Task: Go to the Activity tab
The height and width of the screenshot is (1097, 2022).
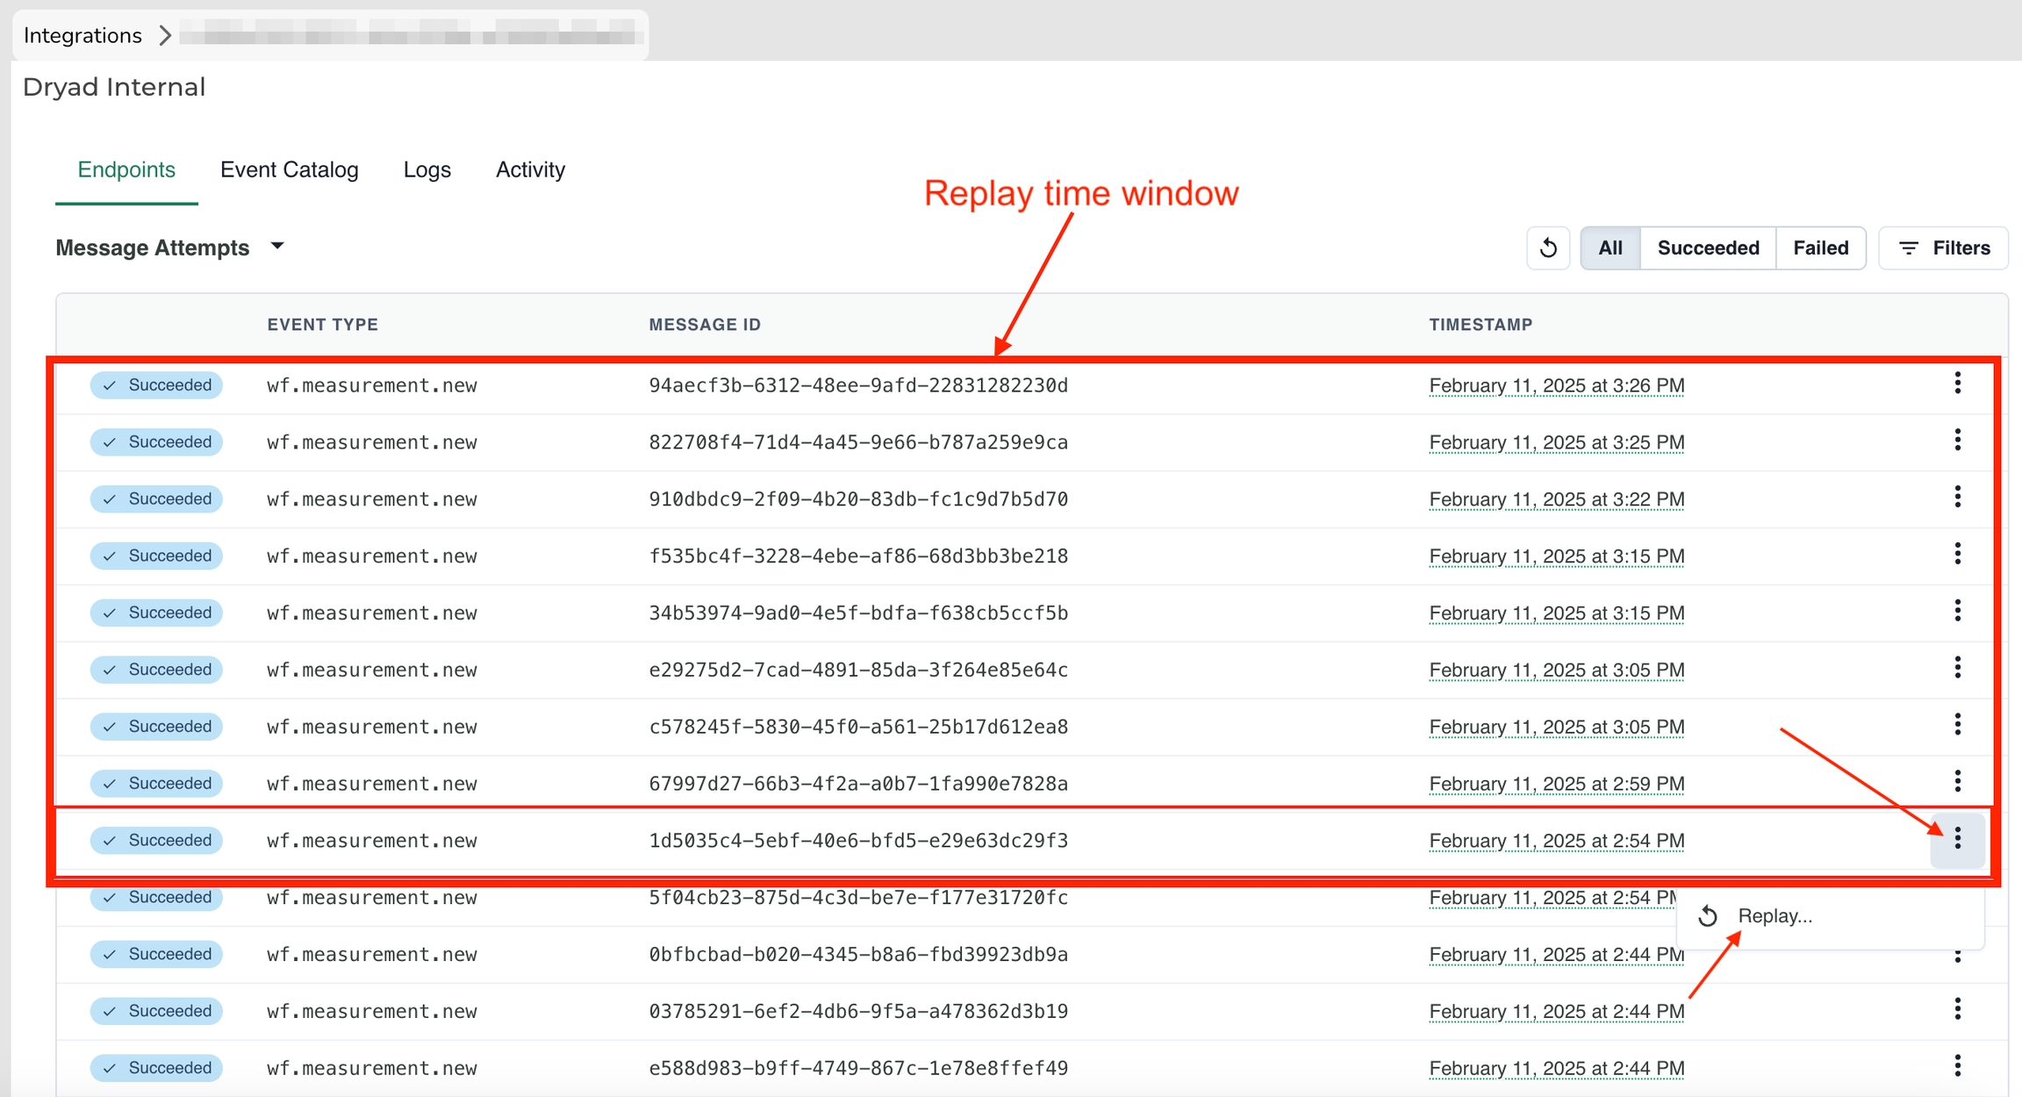Action: point(530,169)
